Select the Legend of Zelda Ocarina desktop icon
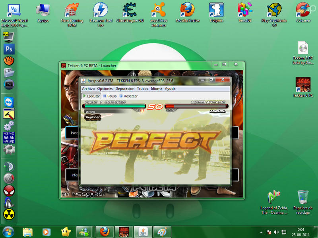 pos(274,202)
